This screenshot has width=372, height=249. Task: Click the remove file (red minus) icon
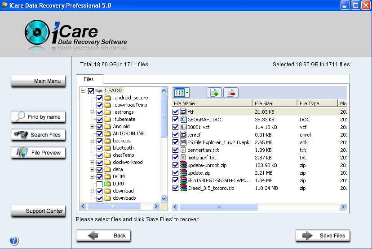point(231,93)
